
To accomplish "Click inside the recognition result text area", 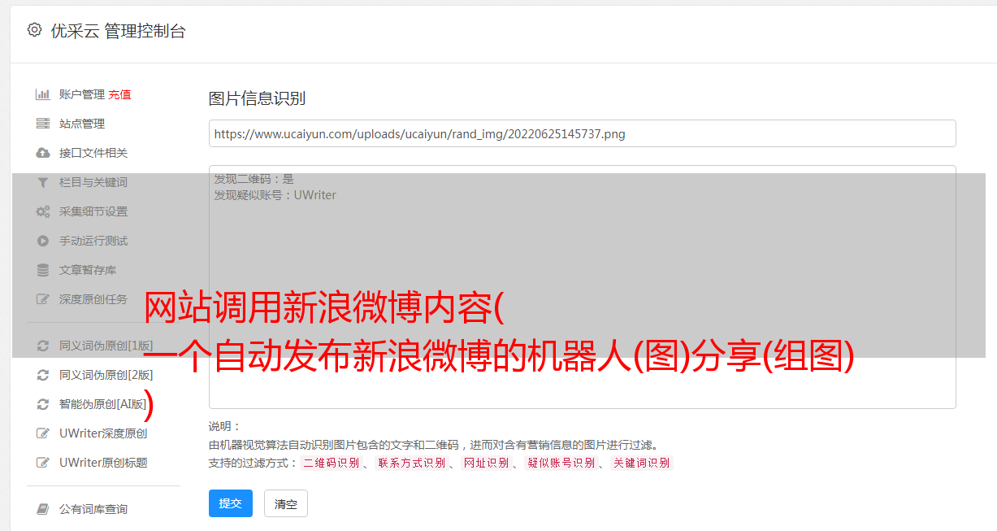I will tap(582, 287).
